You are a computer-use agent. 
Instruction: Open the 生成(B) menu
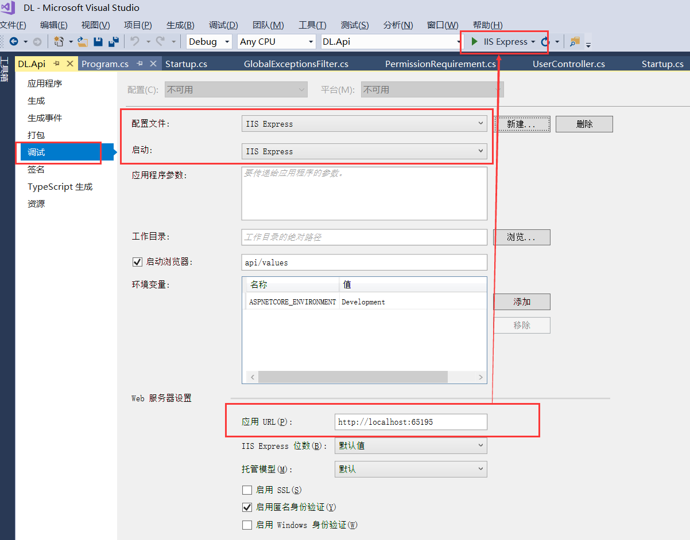click(180, 25)
